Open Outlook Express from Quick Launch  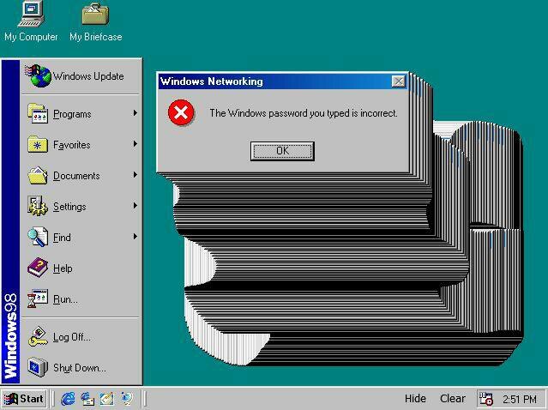point(87,398)
